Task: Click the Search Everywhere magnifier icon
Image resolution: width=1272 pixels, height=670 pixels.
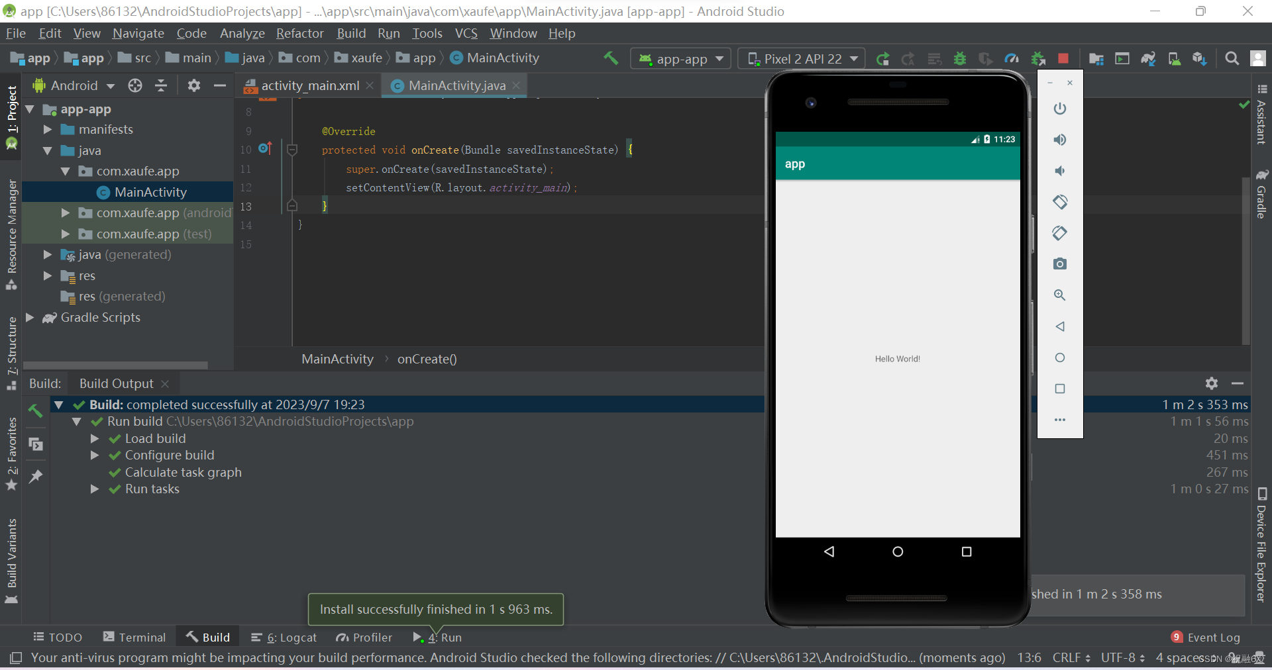Action: tap(1232, 59)
